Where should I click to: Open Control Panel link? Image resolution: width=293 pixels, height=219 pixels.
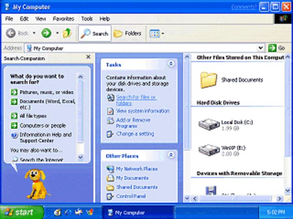click(131, 196)
